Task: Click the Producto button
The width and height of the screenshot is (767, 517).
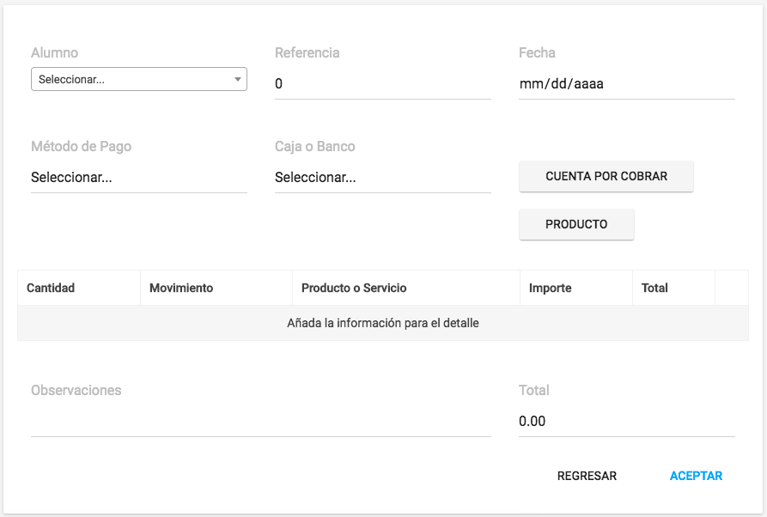Action: 576,224
